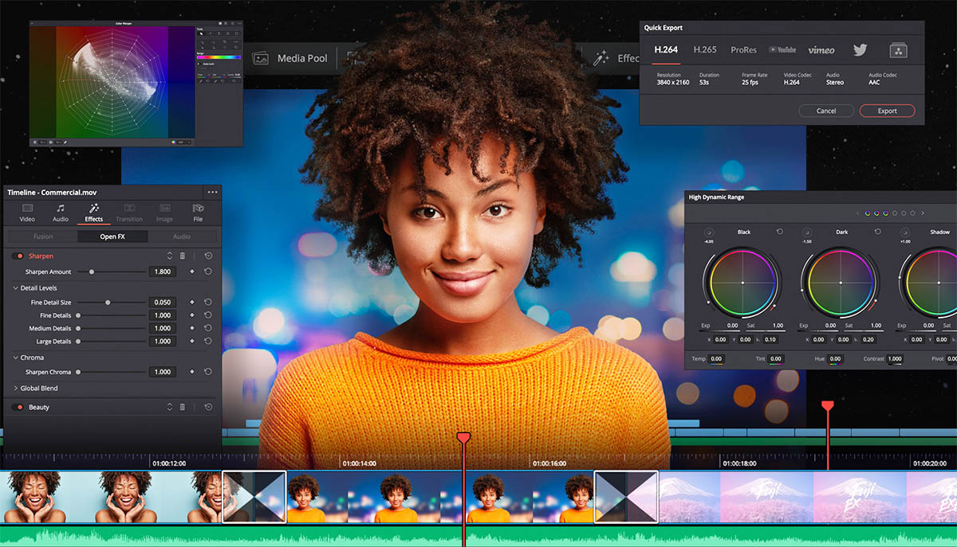957x547 pixels.
Task: Click the timecode 01:00:18:00 on timeline ruler
Action: tap(739, 463)
